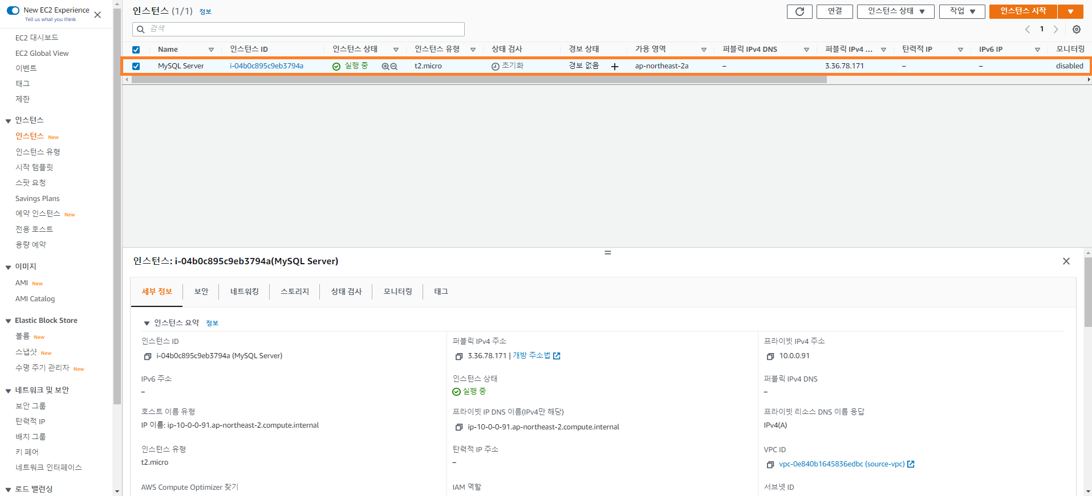Collapse Elastic Block Store section

[8, 321]
